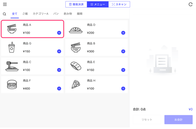This screenshot has height=129, width=196.
Task: Switch to スキャン mode
Action: 119,4
